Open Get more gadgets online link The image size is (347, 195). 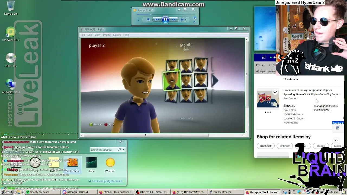click(x=105, y=181)
